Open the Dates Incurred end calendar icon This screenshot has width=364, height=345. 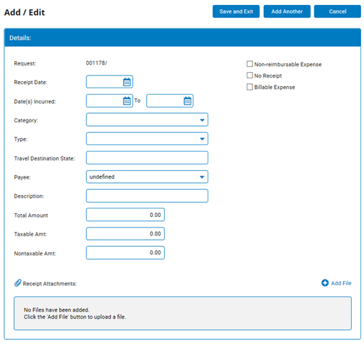[188, 101]
